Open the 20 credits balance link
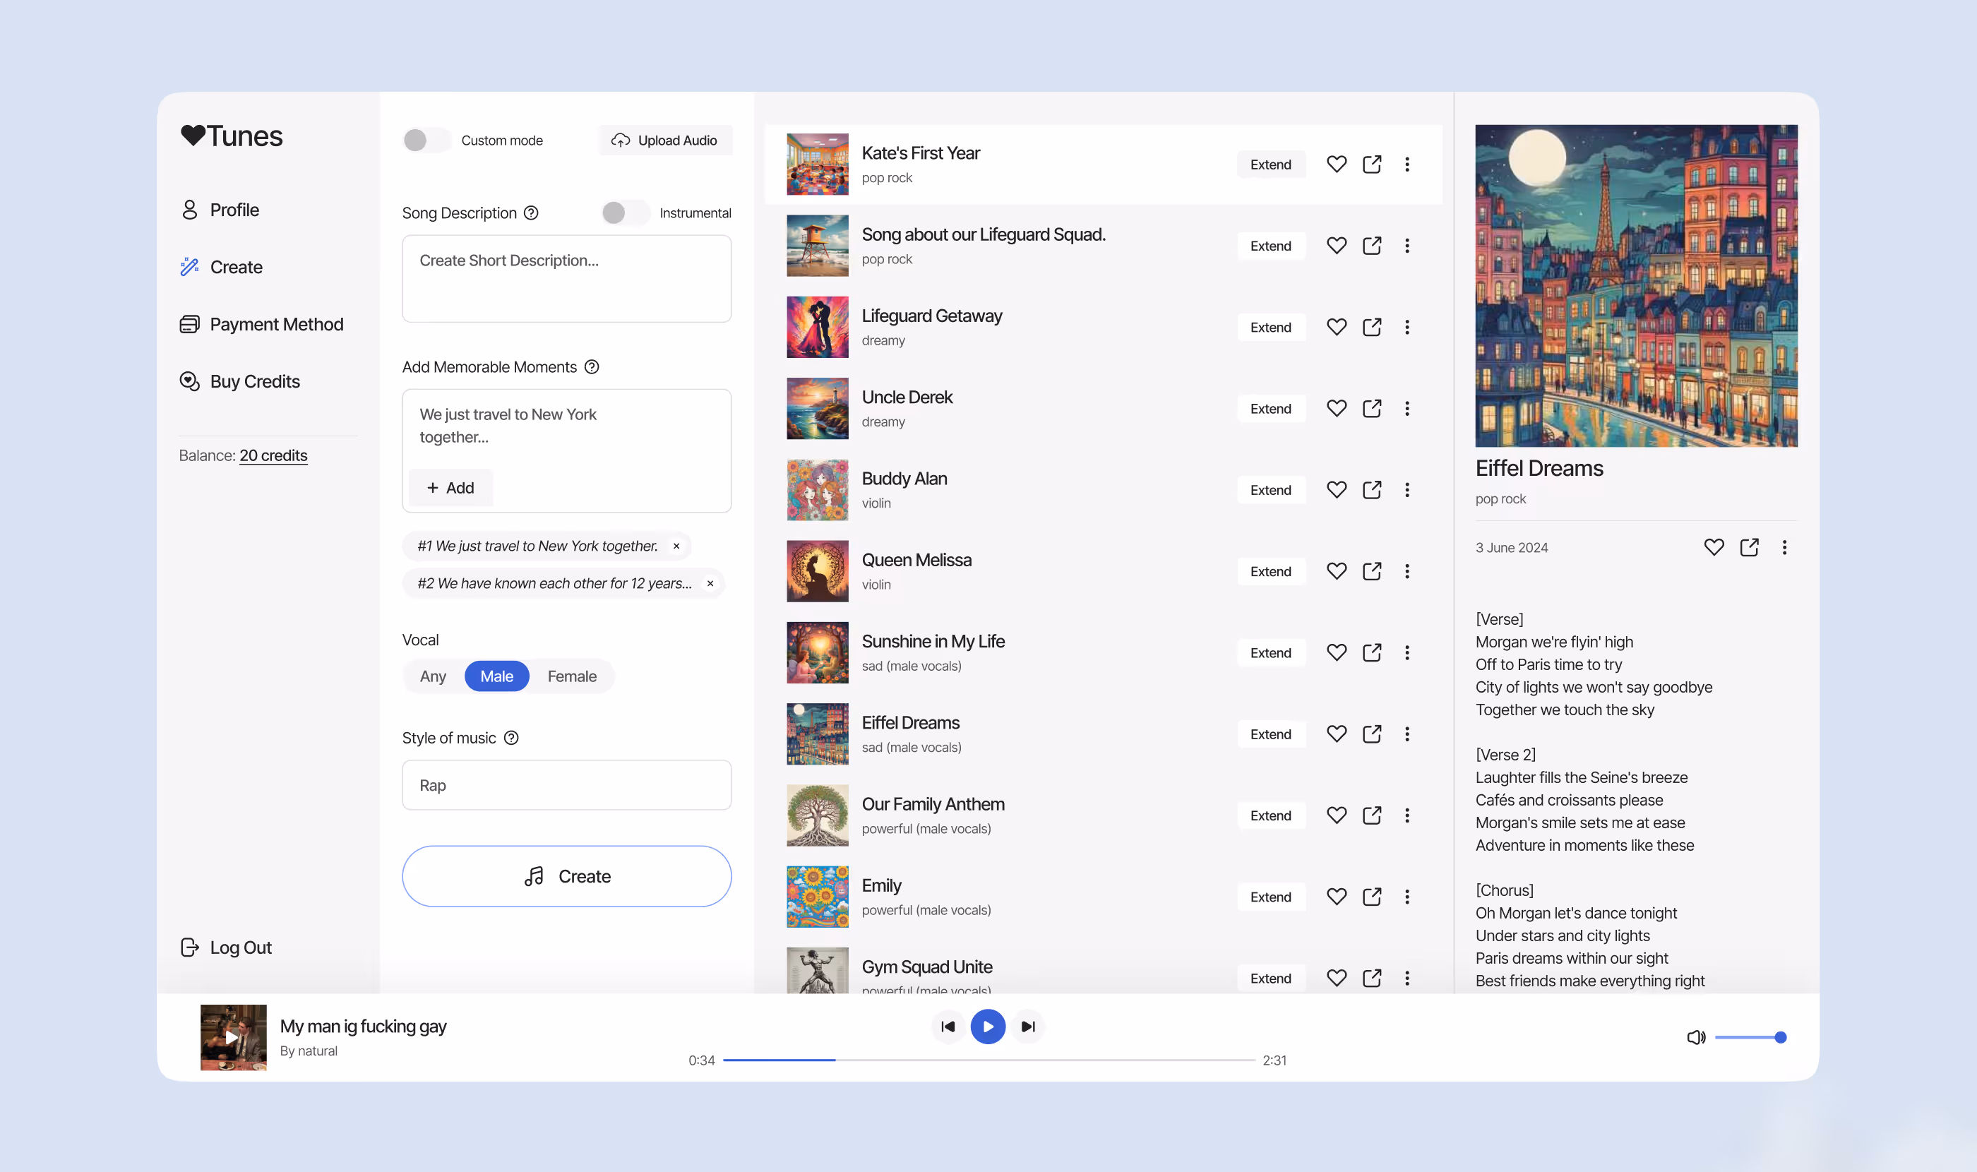The height and width of the screenshot is (1172, 1977). coord(273,455)
